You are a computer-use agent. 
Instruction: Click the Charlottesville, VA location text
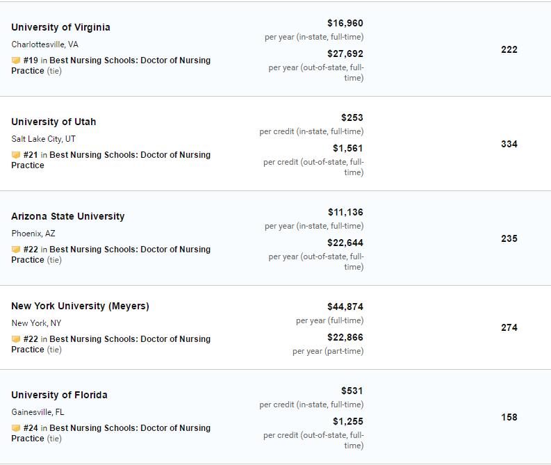[x=44, y=44]
